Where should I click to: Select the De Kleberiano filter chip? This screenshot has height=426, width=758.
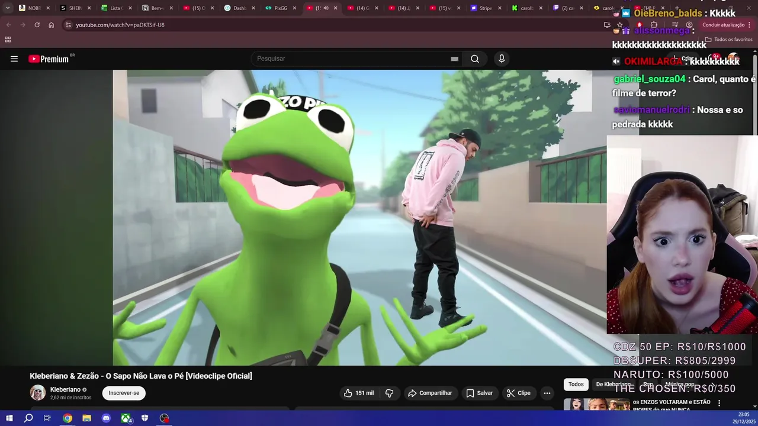pos(612,385)
